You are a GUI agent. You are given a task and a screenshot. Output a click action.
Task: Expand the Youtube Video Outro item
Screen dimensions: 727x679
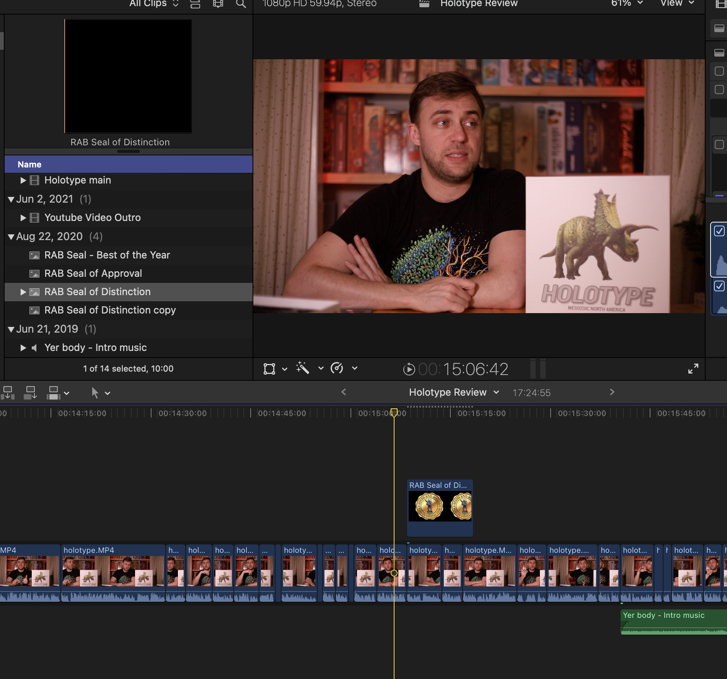(x=23, y=218)
